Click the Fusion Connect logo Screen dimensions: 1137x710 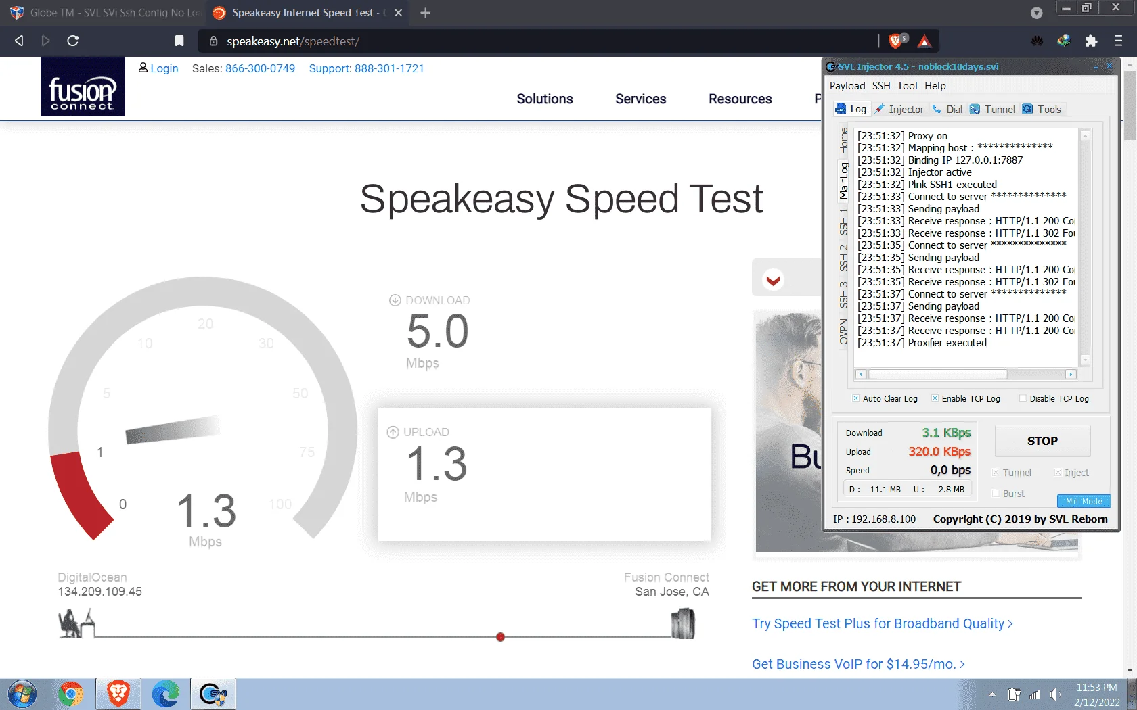(x=83, y=87)
